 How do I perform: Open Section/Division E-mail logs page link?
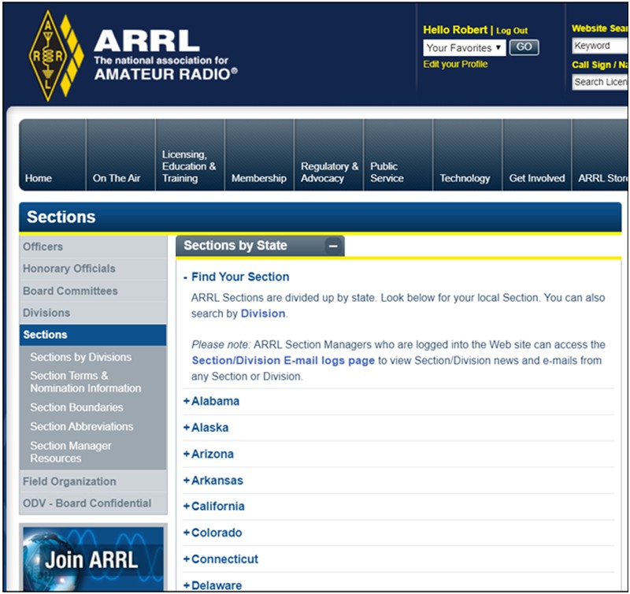[283, 360]
